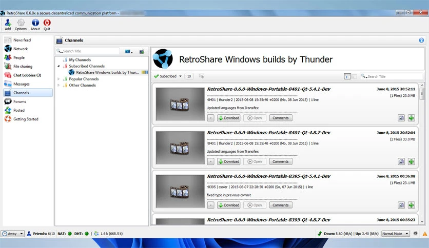The width and height of the screenshot is (429, 248).
Task: Click the green DHT status indicator
Action: pyautogui.click(x=87, y=234)
